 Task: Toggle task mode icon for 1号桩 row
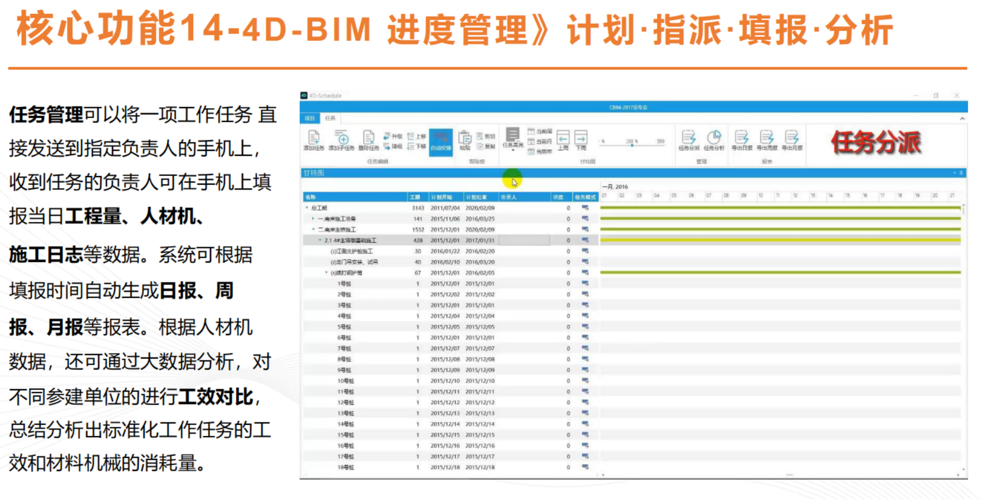[x=585, y=283]
